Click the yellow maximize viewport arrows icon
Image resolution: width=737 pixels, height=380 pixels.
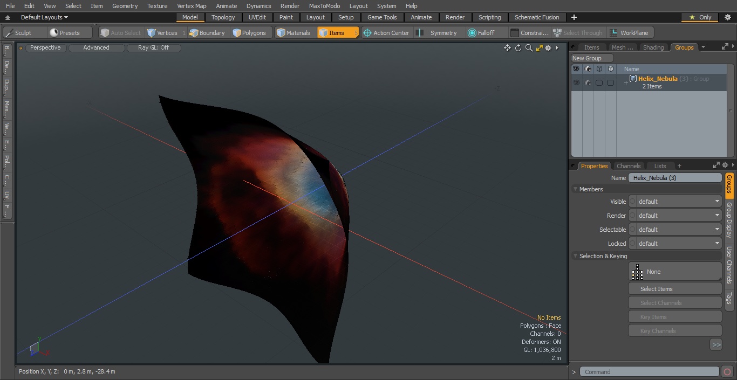[539, 48]
